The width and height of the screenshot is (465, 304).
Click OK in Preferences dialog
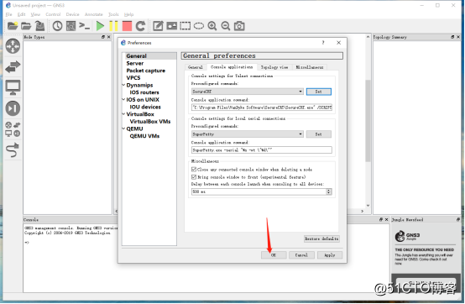coord(274,255)
